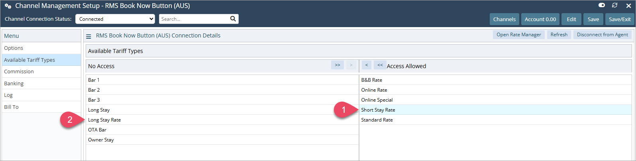Click the Edit button
The height and width of the screenshot is (161, 636).
[571, 19]
